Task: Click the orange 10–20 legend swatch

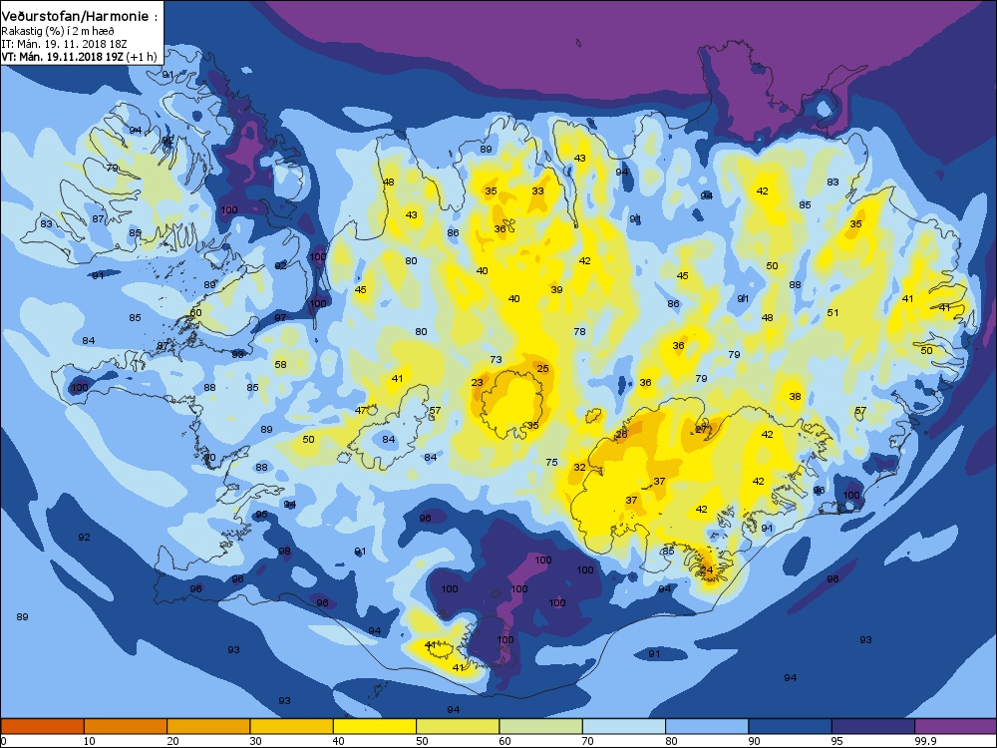Action: pos(126,726)
